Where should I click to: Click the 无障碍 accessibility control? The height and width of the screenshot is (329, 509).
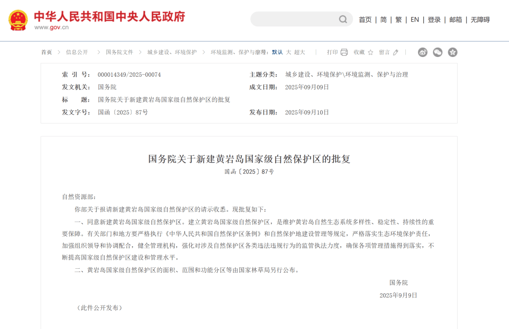coord(479,19)
